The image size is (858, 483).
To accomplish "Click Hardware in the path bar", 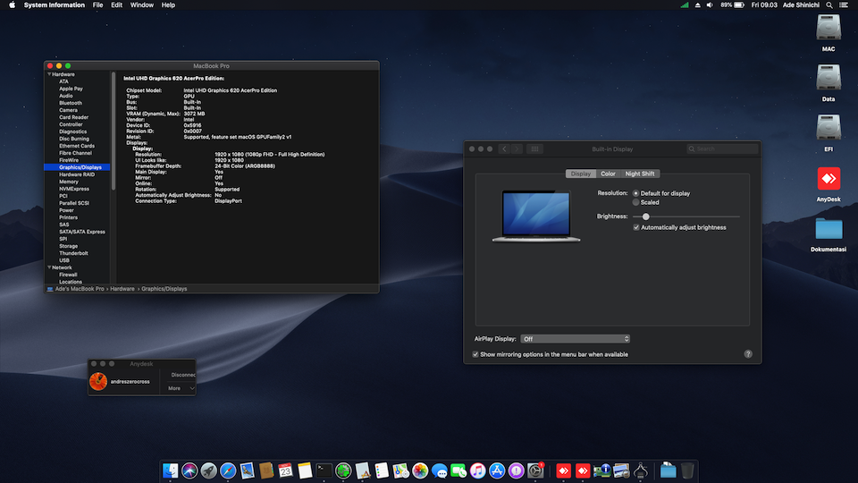I will pos(122,289).
